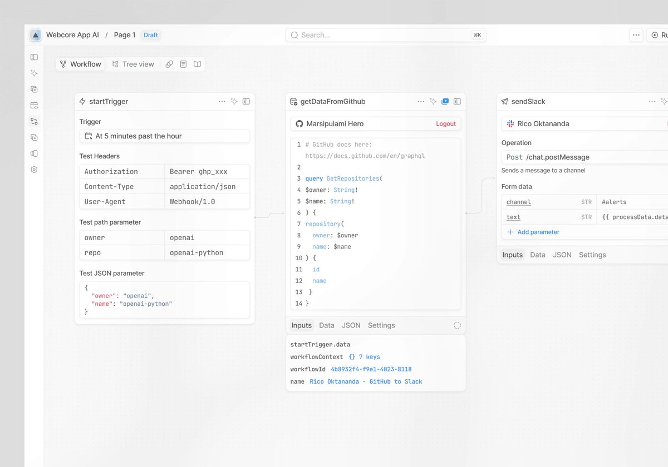Click the 'Page 1' breadcrumb
668x467 pixels.
[125, 35]
